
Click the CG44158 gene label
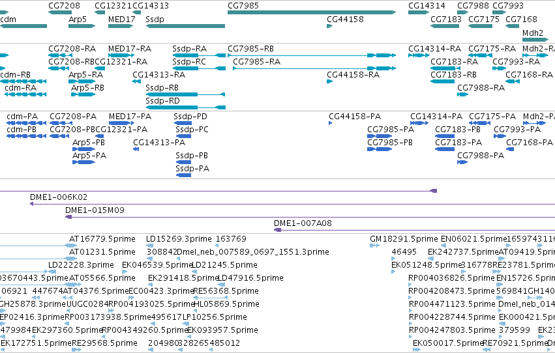point(345,19)
